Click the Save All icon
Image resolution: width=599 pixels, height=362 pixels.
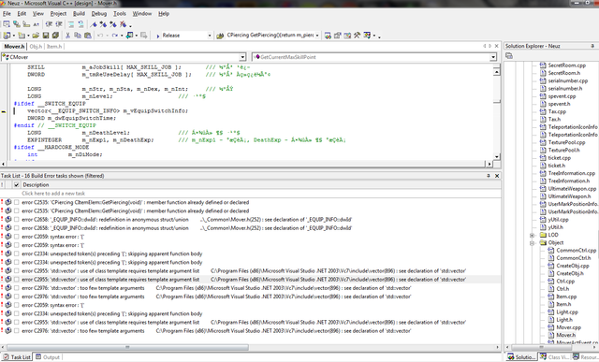point(55,36)
